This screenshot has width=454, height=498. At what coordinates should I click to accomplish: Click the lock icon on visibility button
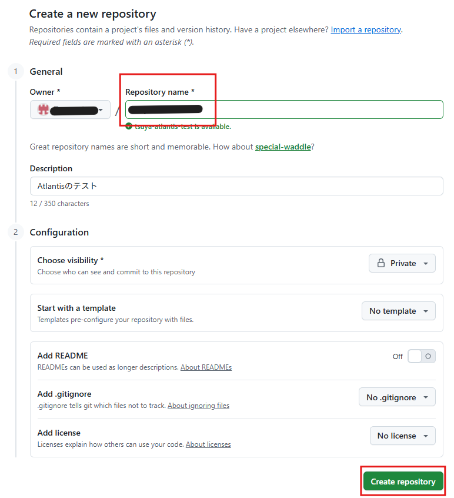[381, 263]
